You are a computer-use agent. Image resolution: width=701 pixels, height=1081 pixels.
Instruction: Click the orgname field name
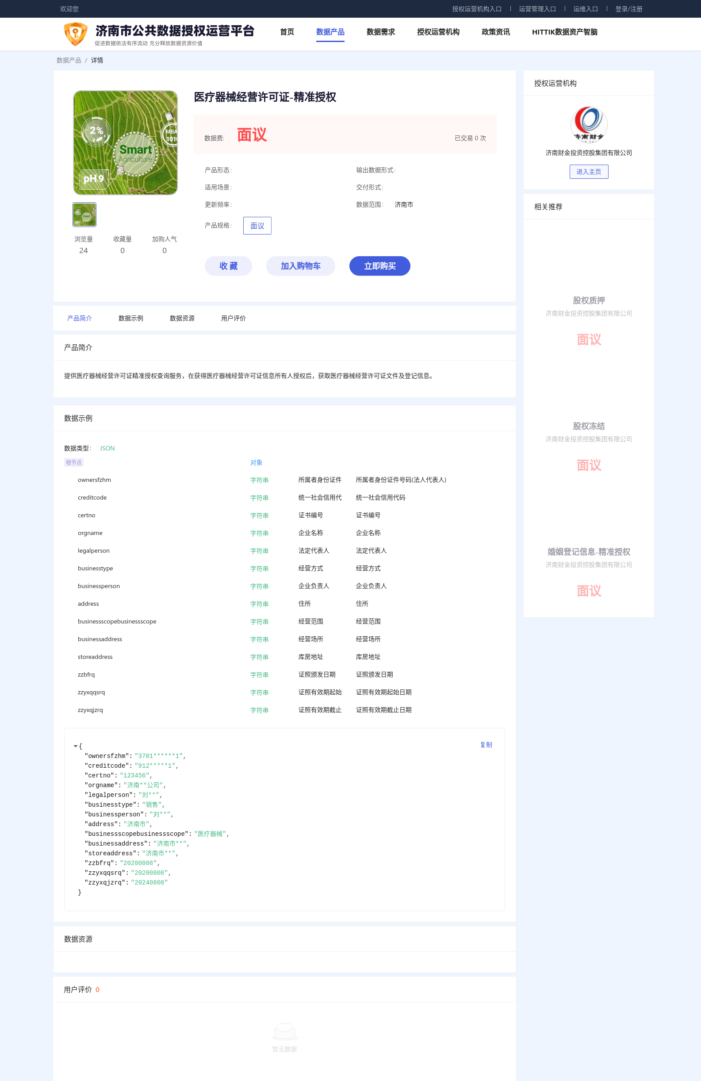coord(90,533)
